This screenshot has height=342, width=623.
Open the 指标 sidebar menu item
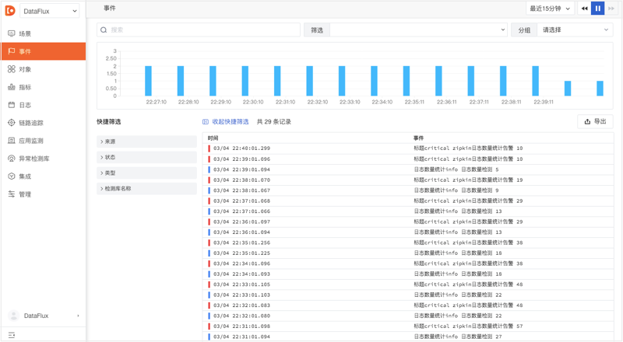(x=43, y=87)
